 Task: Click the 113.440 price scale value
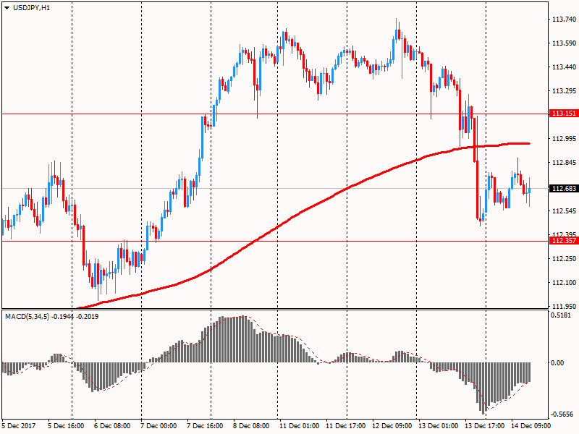point(564,67)
